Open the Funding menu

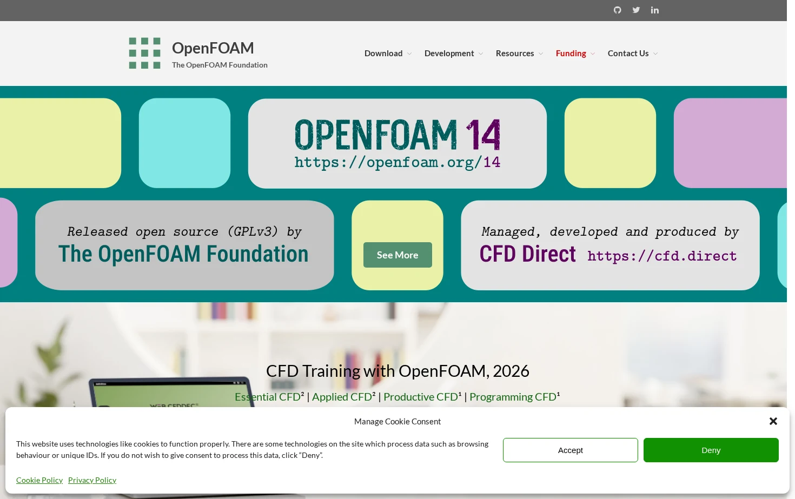pos(571,54)
